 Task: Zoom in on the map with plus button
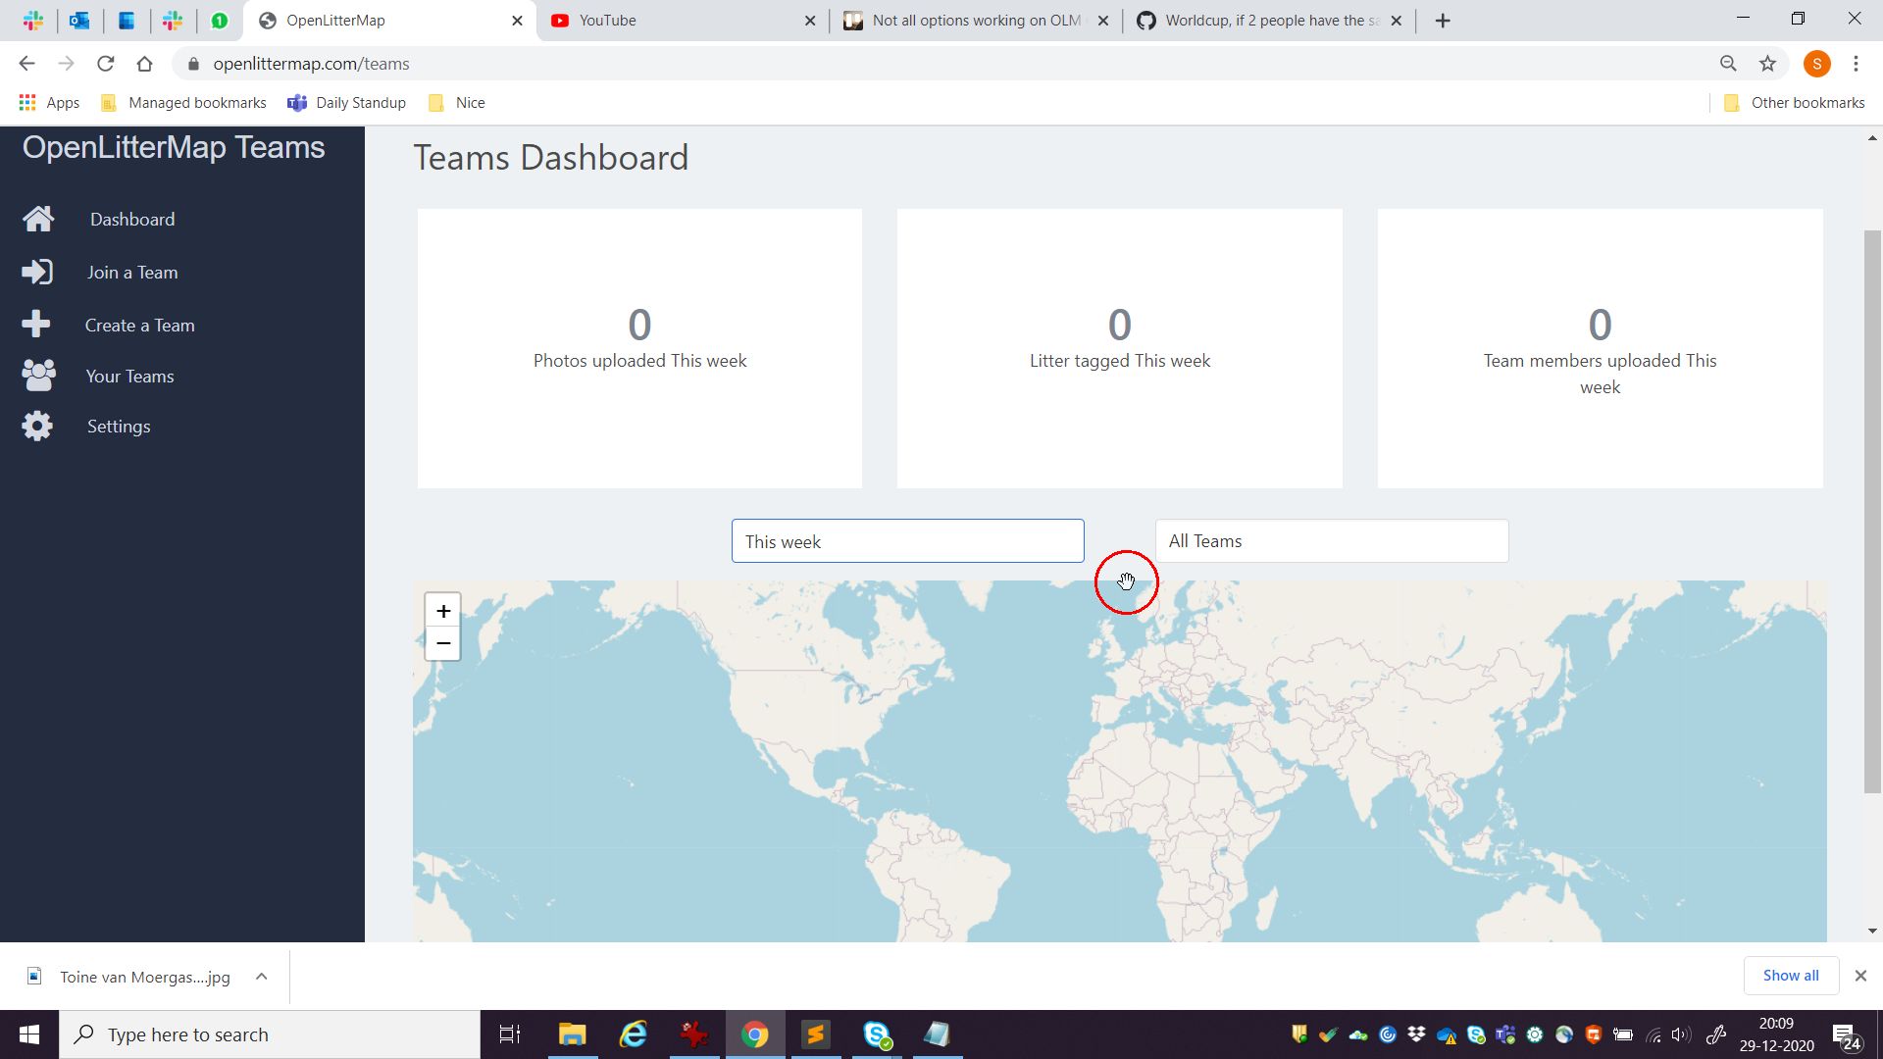pyautogui.click(x=442, y=610)
